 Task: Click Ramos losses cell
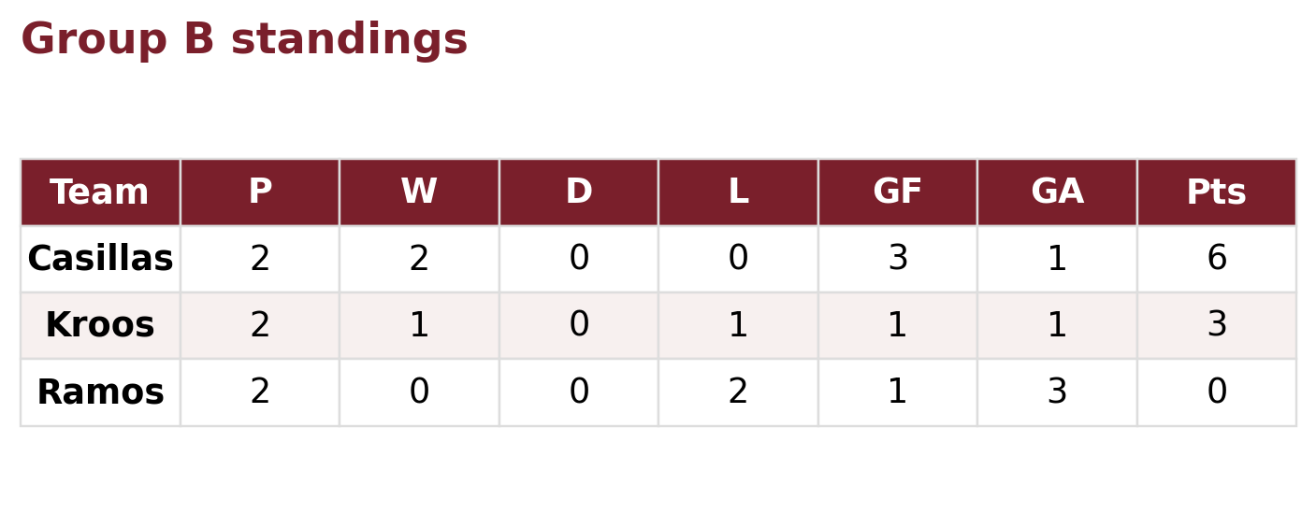point(738,392)
